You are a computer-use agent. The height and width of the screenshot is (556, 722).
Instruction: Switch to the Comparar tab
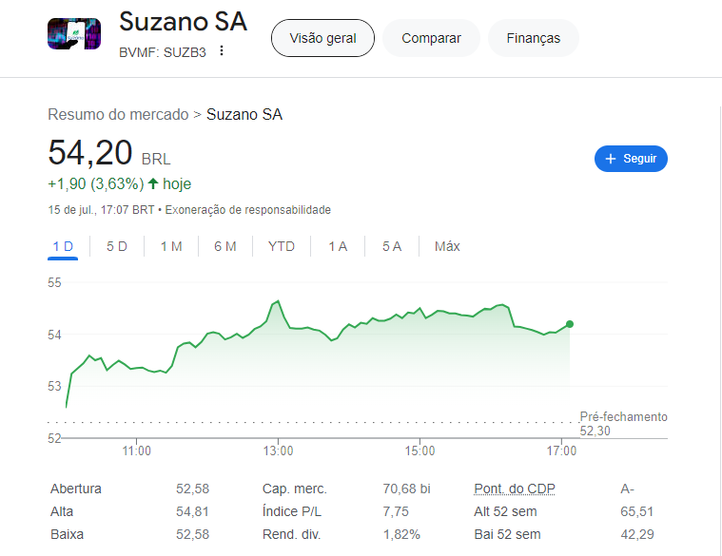[x=431, y=38]
